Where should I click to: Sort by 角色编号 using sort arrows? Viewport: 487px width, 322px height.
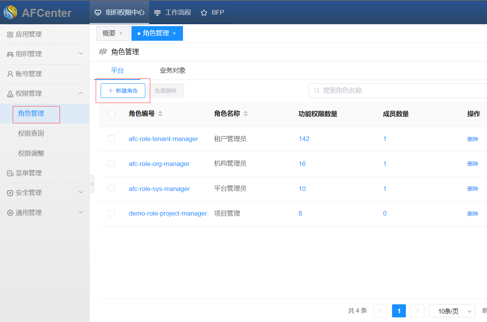click(x=160, y=114)
